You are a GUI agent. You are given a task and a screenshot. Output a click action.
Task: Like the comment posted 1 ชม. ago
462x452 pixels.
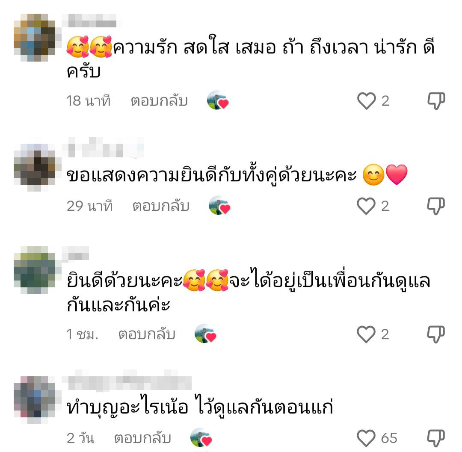(366, 334)
